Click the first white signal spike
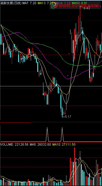This screenshot has height=186, width=102. (x=47, y=134)
